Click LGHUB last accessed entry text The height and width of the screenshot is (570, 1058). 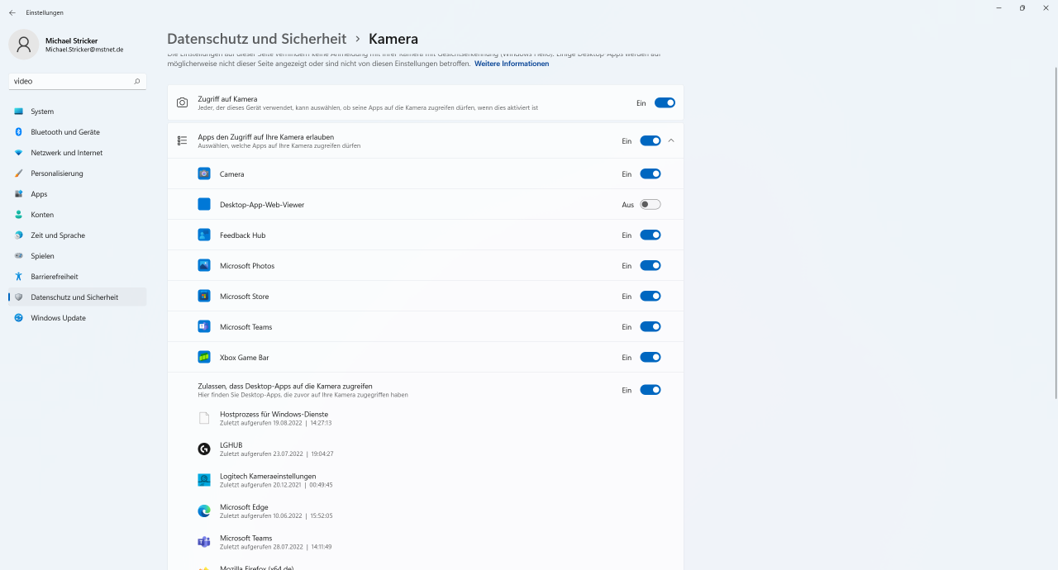point(277,454)
